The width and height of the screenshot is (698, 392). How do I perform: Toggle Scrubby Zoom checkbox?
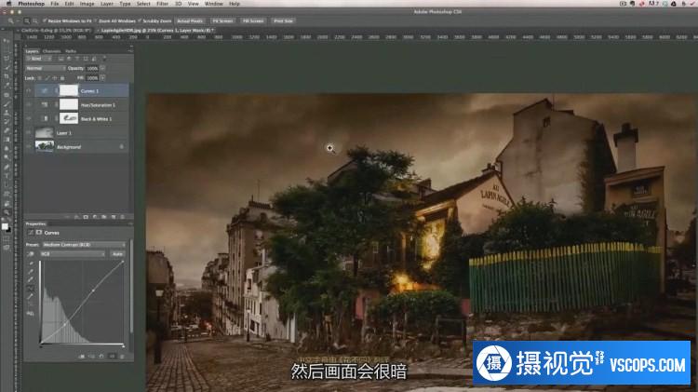pyautogui.click(x=140, y=20)
